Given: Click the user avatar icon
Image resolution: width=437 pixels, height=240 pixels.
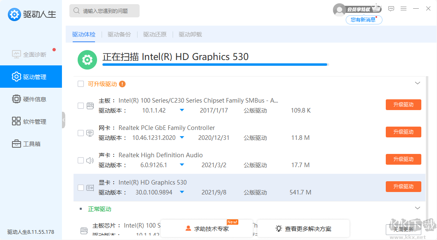Looking at the screenshot, I should click(339, 10).
